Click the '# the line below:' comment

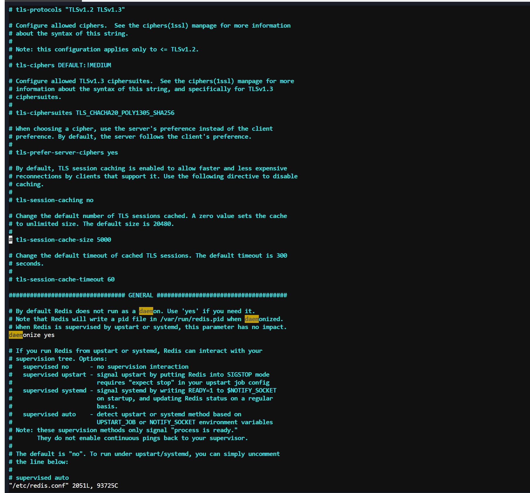coord(39,462)
